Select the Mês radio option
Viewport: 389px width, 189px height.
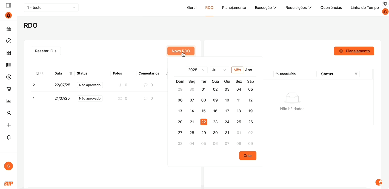coord(237,70)
